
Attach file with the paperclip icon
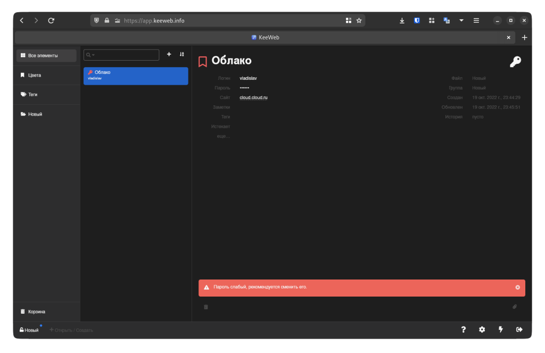[x=515, y=307]
